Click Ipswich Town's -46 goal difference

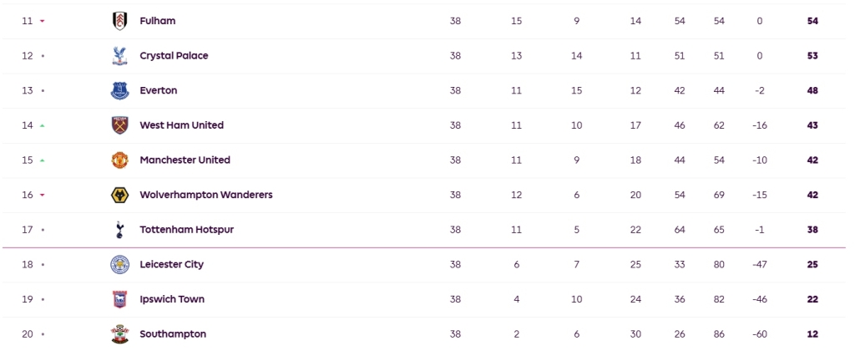(760, 299)
